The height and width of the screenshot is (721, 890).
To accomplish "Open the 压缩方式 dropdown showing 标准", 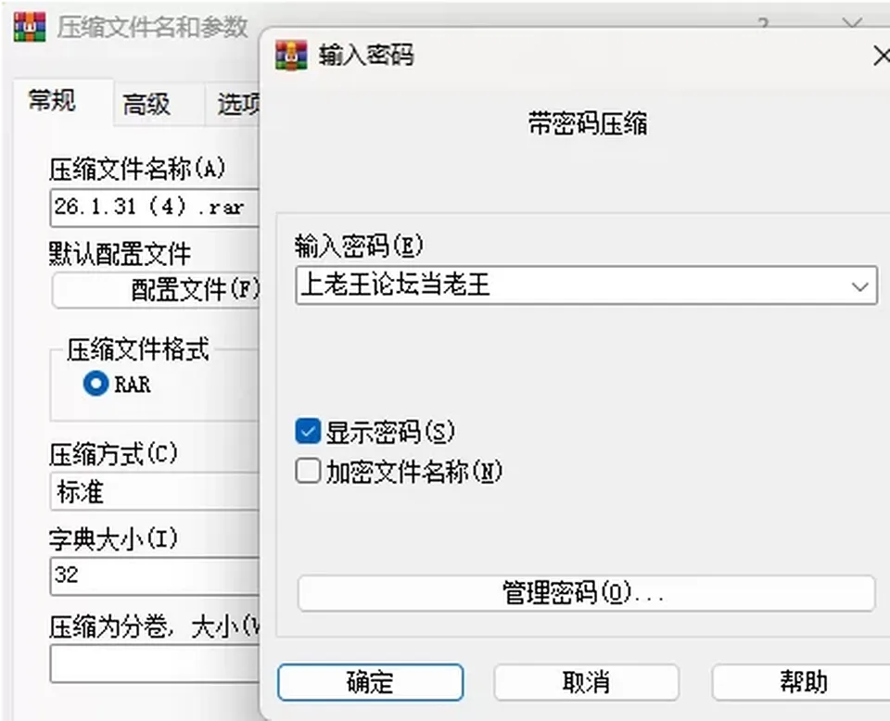I will (x=155, y=491).
